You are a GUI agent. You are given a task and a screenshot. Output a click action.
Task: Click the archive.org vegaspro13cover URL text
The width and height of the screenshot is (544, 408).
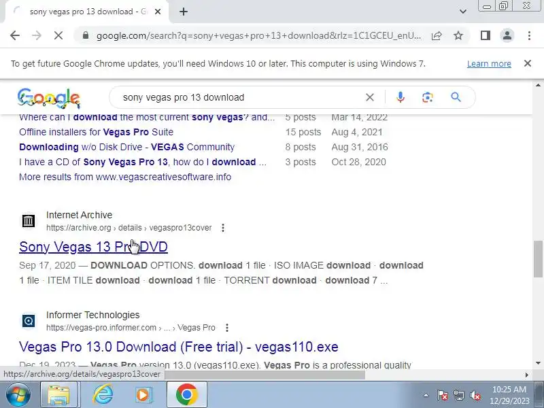pyautogui.click(x=129, y=228)
